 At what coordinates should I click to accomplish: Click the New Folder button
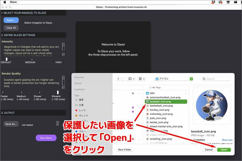(124, 150)
